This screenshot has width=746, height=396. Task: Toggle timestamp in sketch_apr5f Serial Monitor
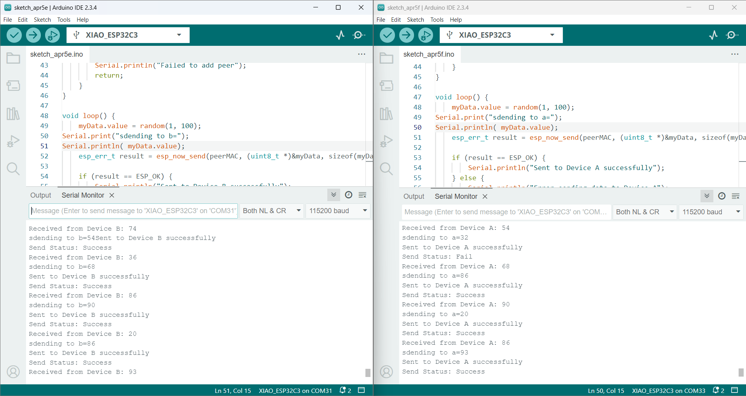722,196
